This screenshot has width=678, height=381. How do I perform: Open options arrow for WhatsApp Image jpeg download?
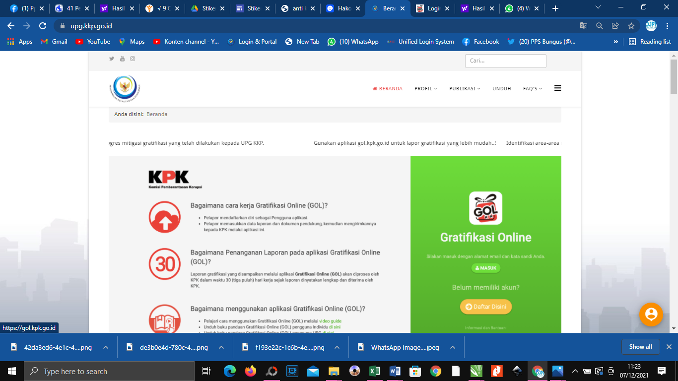click(x=452, y=347)
